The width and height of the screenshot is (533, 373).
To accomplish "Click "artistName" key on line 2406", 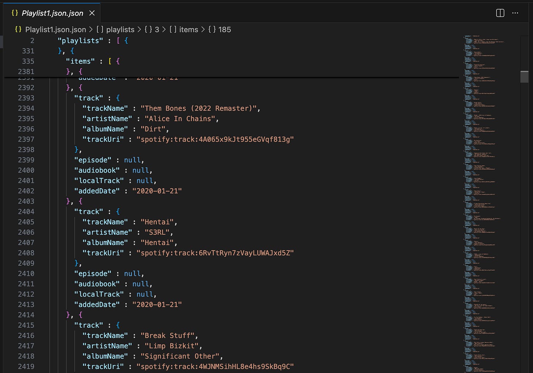I will click(107, 232).
